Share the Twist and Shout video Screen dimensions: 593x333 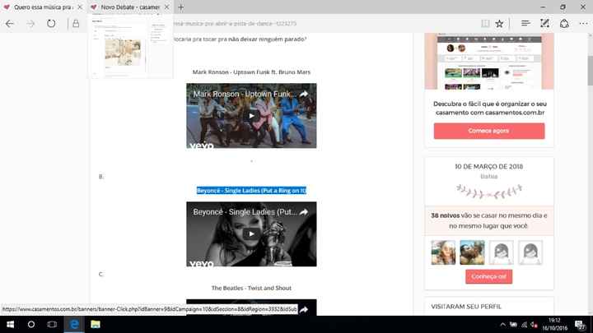pos(304,310)
